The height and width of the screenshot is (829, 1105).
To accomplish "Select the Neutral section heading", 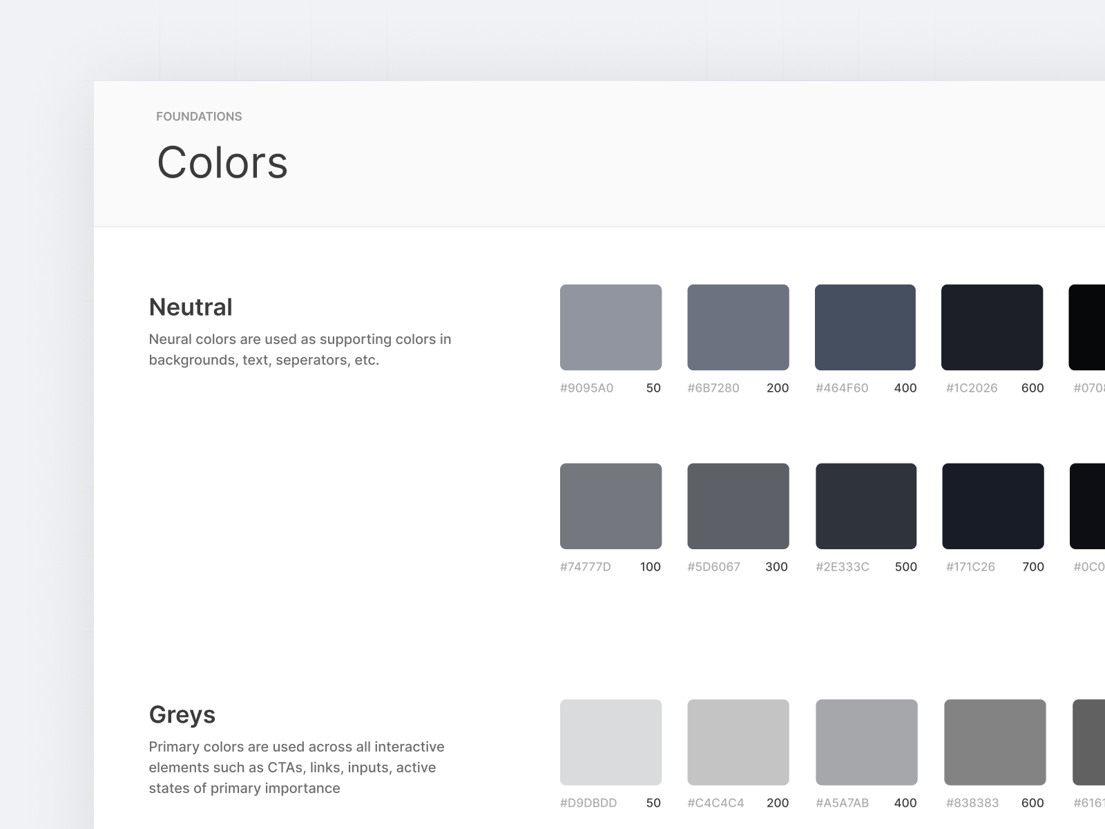I will pyautogui.click(x=191, y=307).
